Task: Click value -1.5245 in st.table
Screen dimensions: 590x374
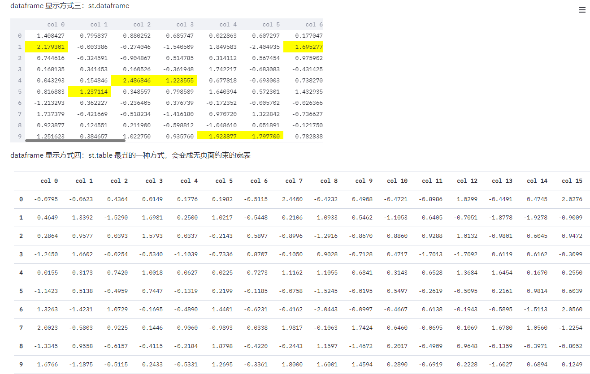Action: (x=325, y=291)
